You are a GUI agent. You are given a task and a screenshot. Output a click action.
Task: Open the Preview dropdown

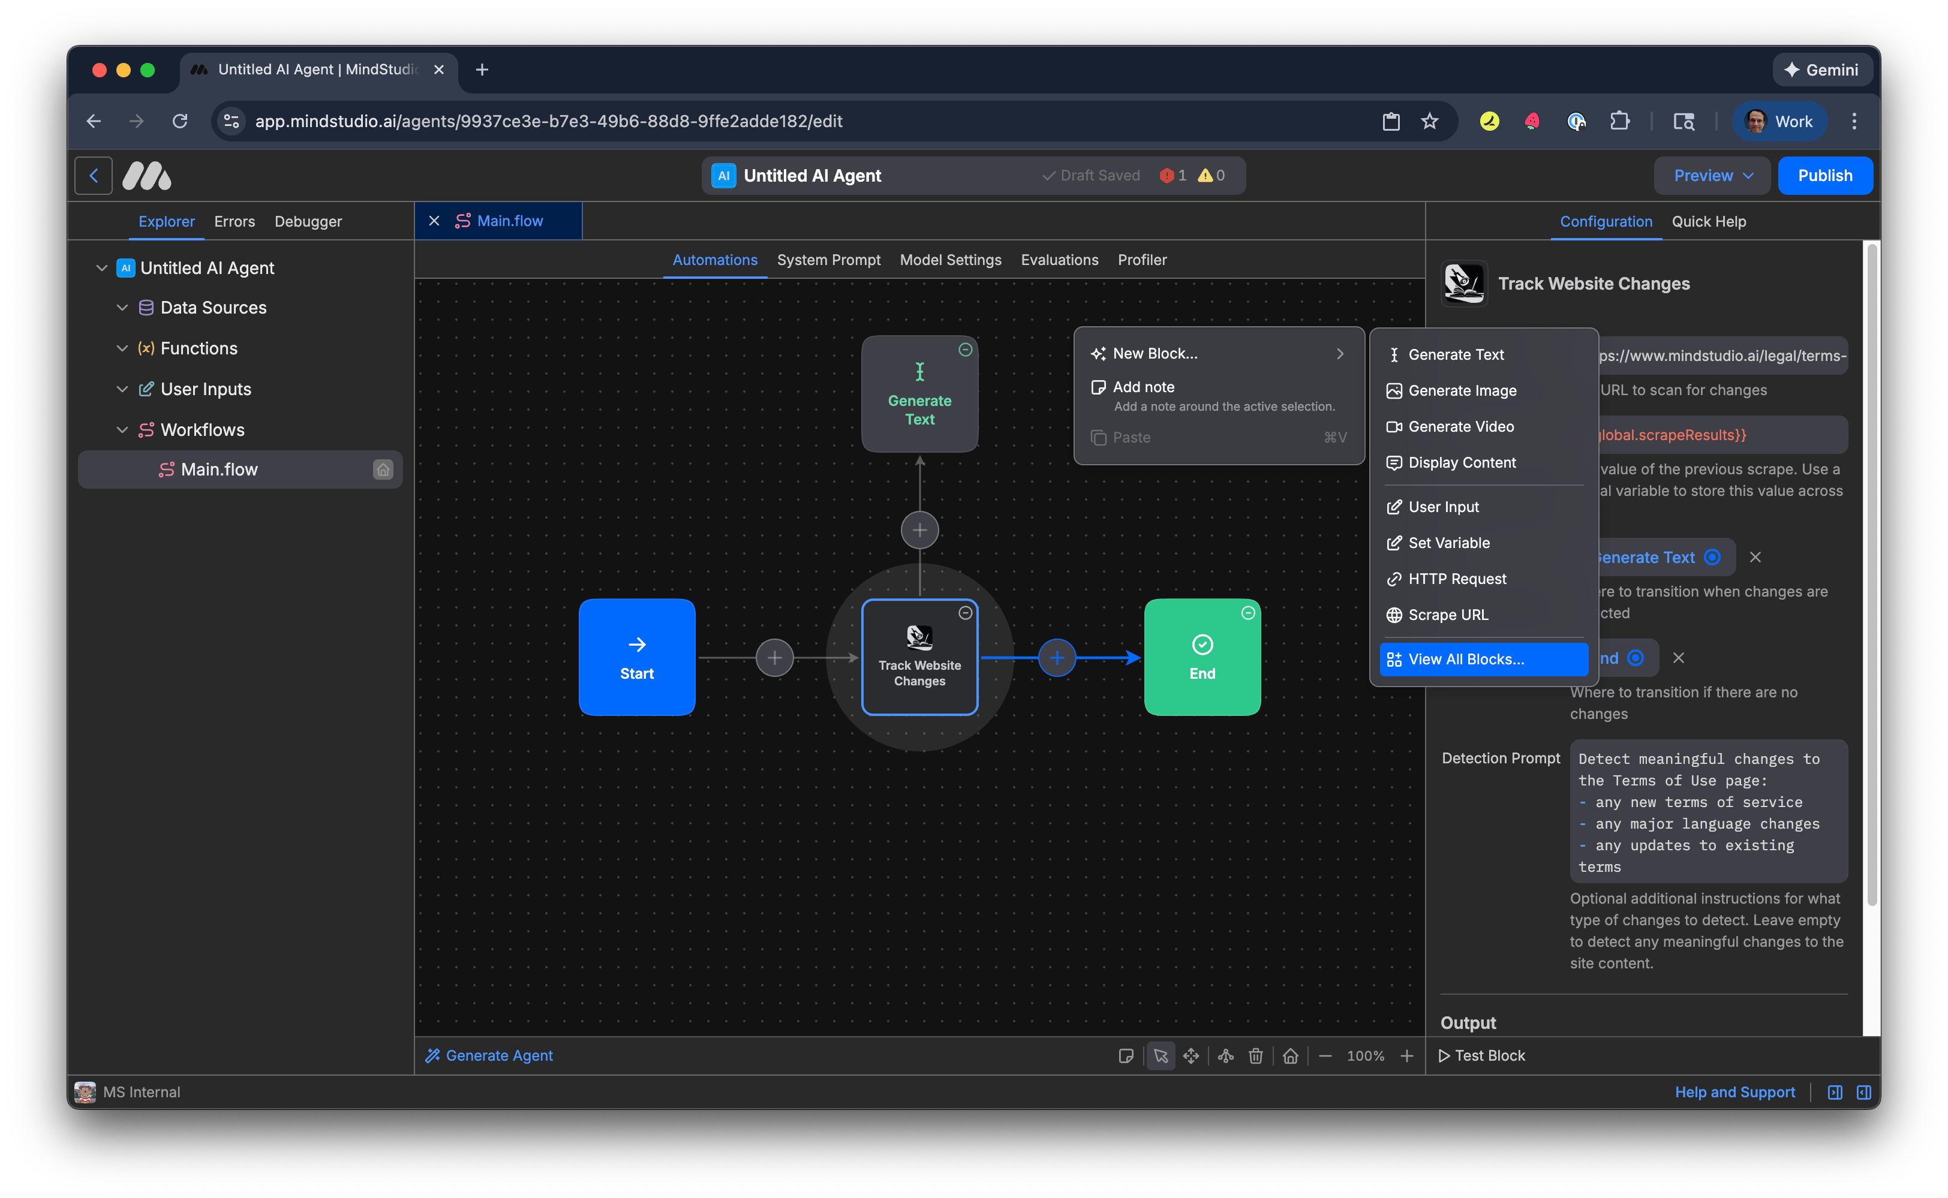1711,175
